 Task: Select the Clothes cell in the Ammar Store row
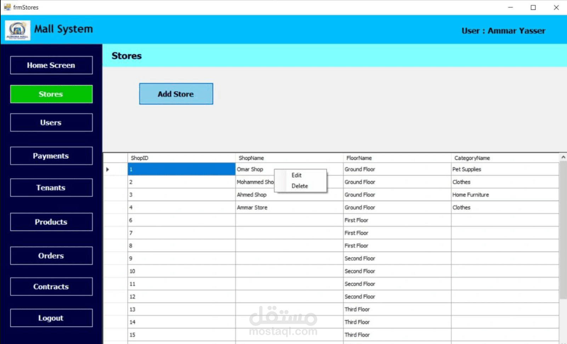[505, 207]
